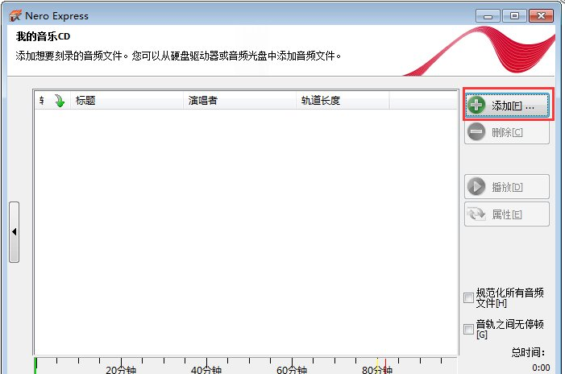Expand the left side panel arrow
This screenshot has width=565, height=374.
pos(14,232)
